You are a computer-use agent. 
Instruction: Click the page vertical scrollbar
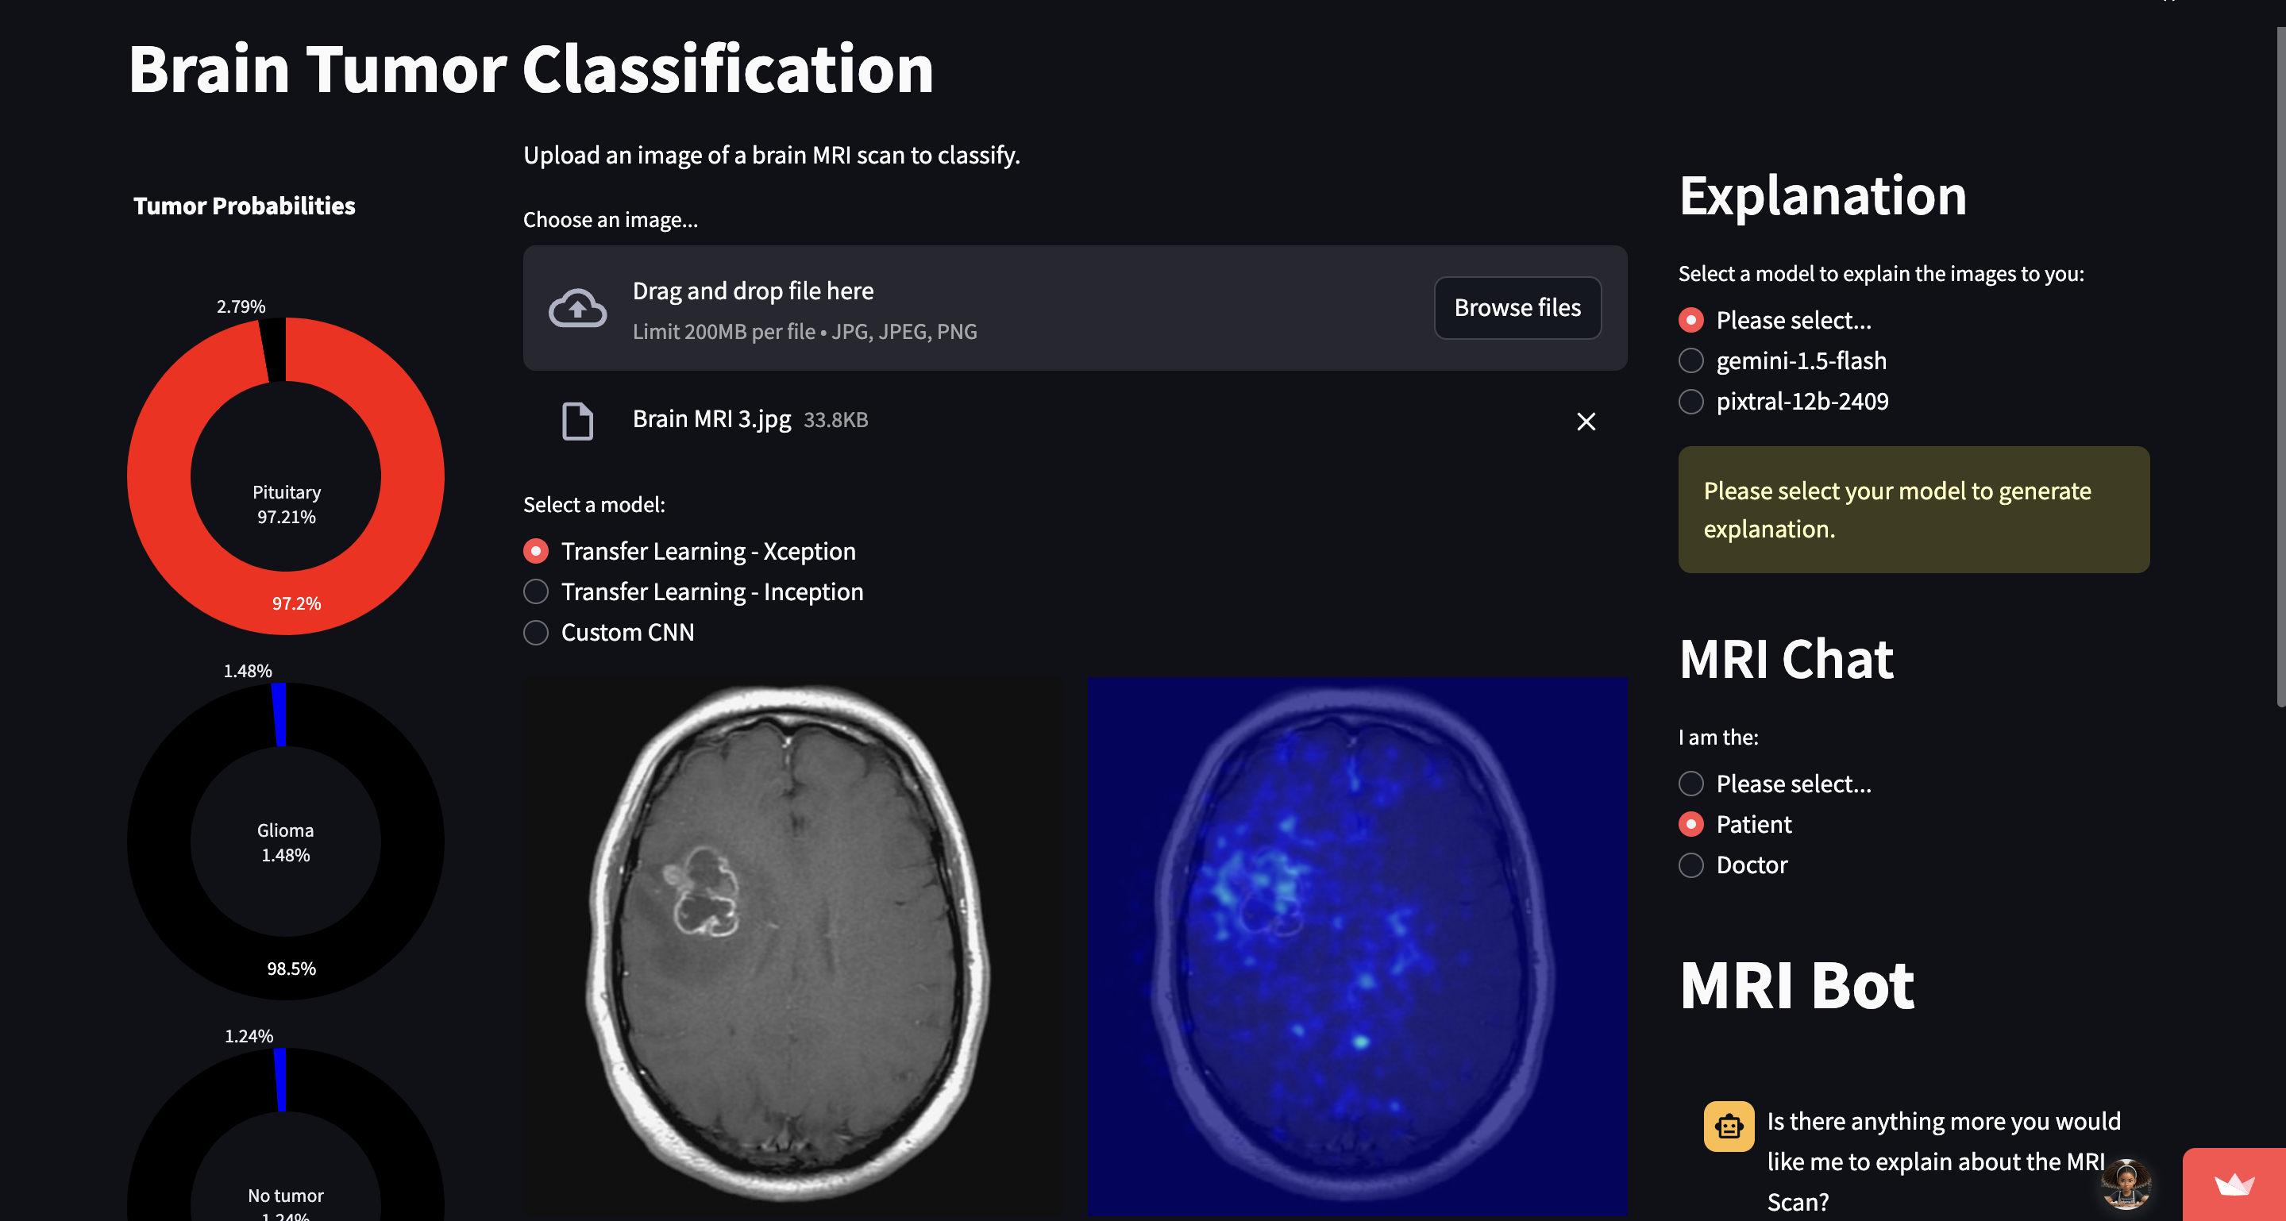click(2280, 366)
